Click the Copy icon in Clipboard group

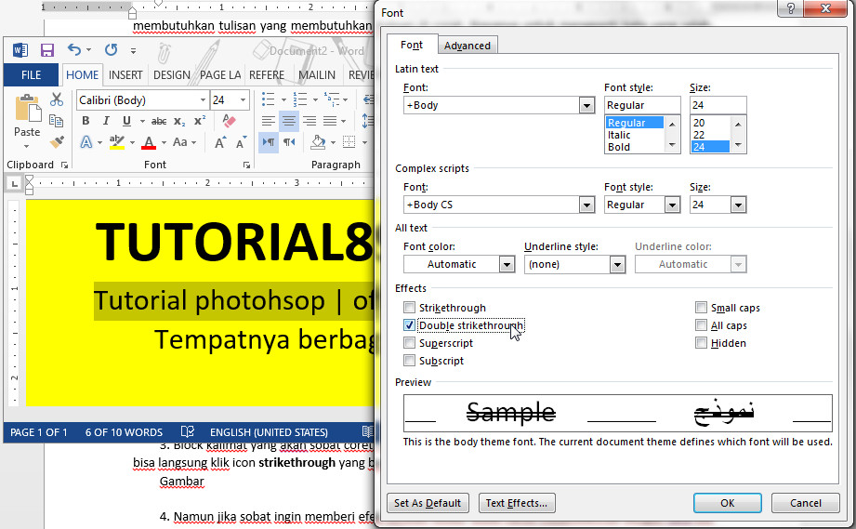point(56,121)
